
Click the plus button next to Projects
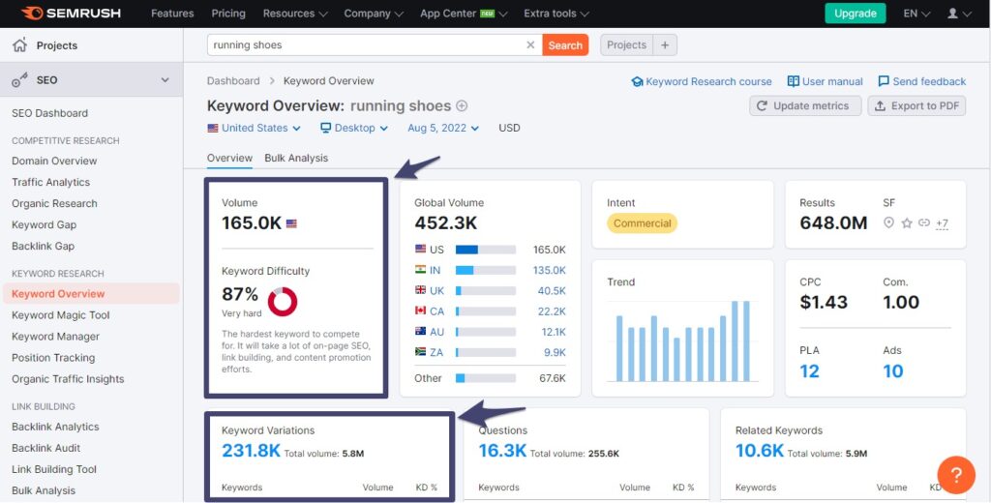[x=665, y=44]
